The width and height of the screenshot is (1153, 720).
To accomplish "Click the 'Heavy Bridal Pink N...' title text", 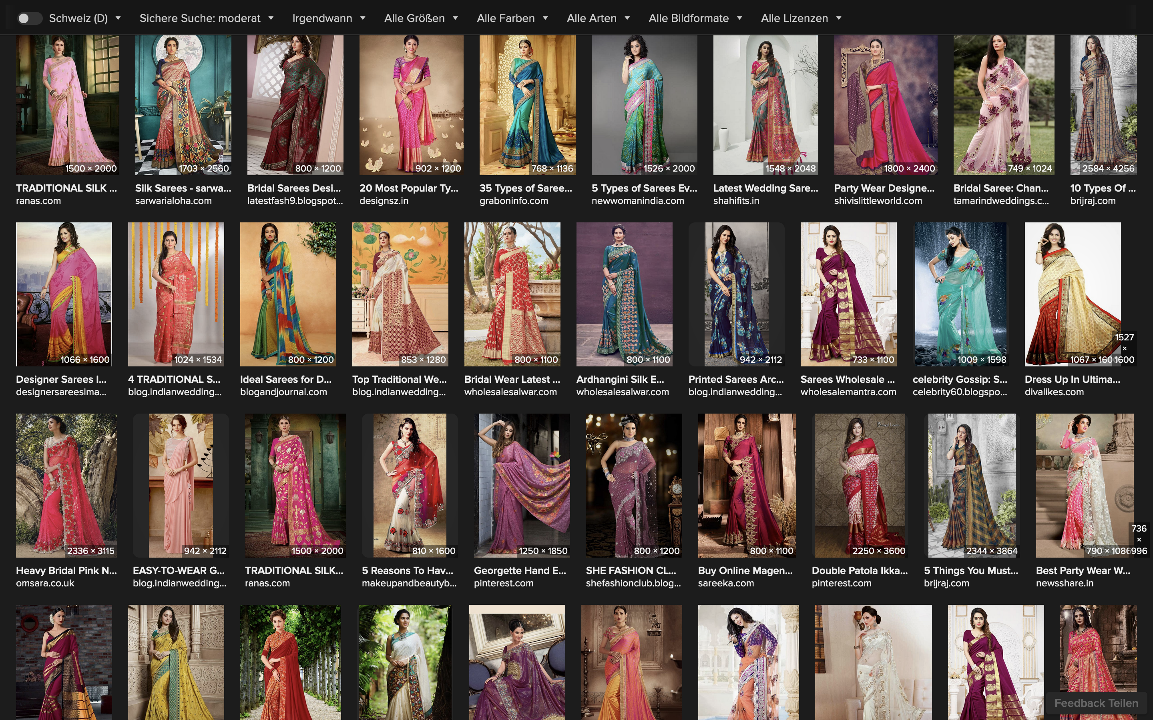I will point(66,570).
